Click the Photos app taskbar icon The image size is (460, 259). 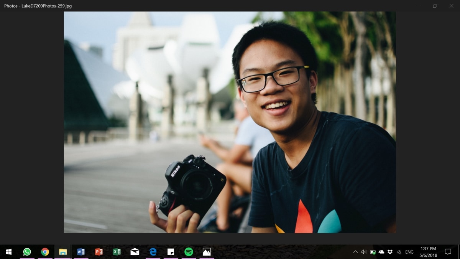(x=207, y=252)
